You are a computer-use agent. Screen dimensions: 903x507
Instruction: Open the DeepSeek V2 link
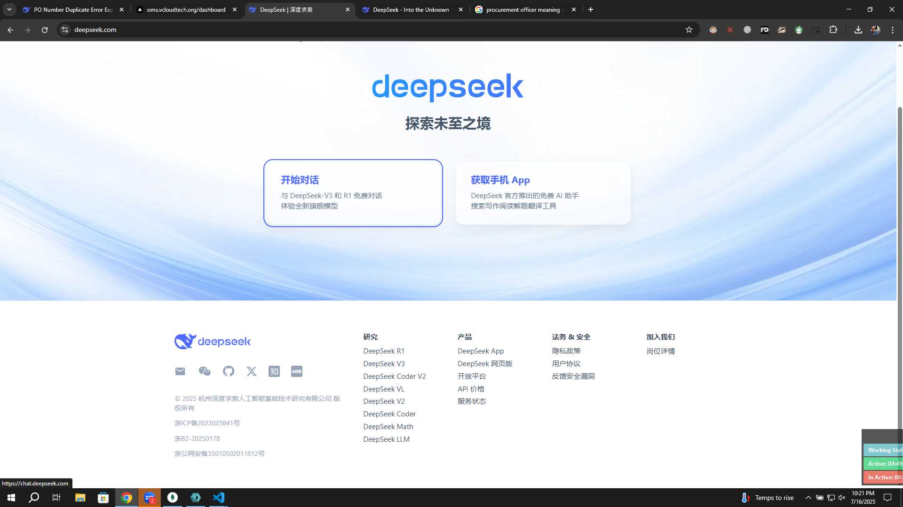[384, 401]
